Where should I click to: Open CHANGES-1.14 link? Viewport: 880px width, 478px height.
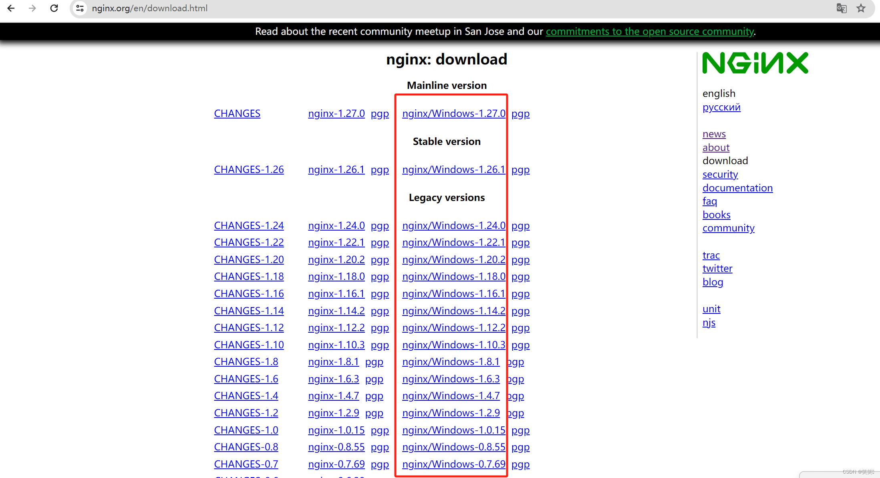point(249,311)
